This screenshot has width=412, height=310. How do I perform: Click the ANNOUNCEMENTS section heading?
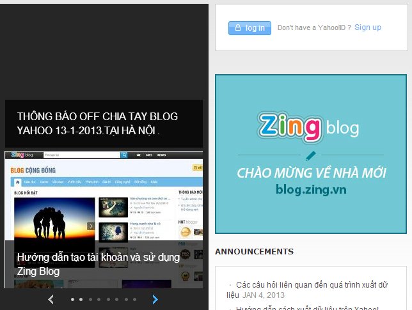(254, 251)
